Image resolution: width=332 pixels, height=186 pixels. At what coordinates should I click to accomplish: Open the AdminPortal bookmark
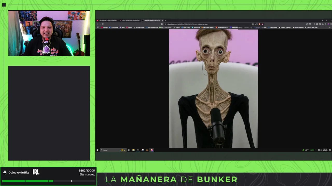196,27
